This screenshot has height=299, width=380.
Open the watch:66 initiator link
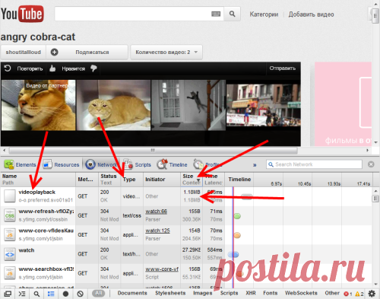156,212
